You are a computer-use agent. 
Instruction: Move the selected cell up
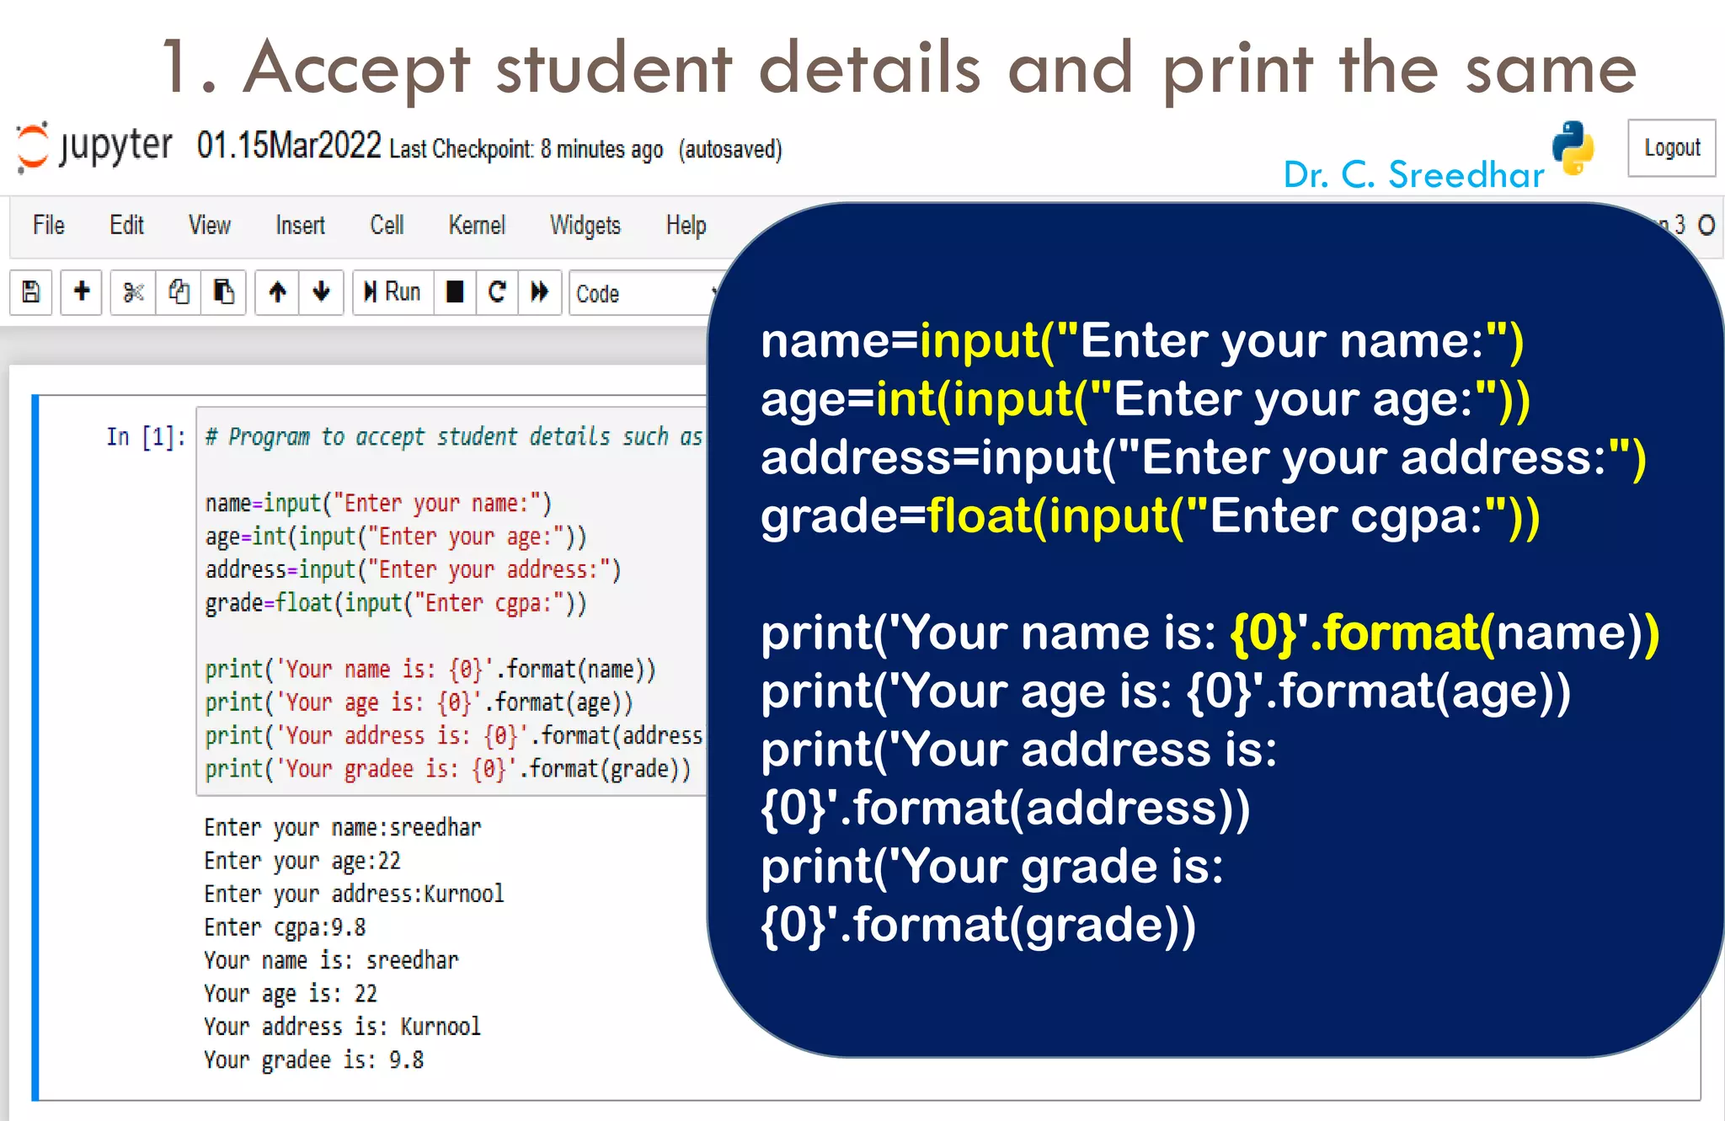[x=277, y=292]
